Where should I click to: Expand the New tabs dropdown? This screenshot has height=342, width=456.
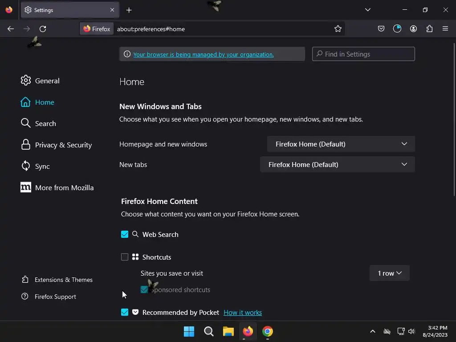coord(338,164)
